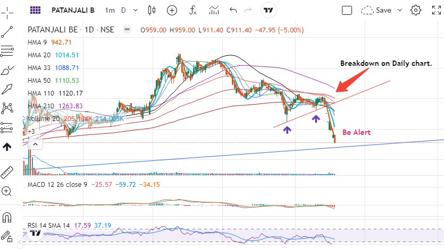Click the redo arrow

tap(248, 11)
